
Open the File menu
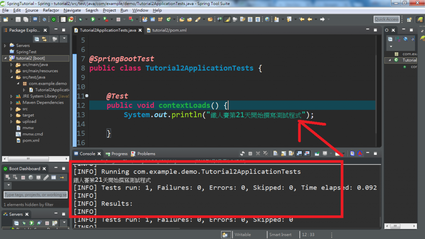click(5, 10)
